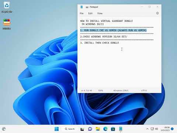Click the network tray icon
Image resolution: width=177 pixels, height=133 pixels.
click(x=152, y=129)
